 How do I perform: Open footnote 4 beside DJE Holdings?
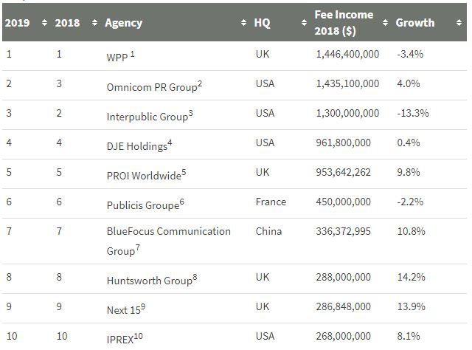170,143
